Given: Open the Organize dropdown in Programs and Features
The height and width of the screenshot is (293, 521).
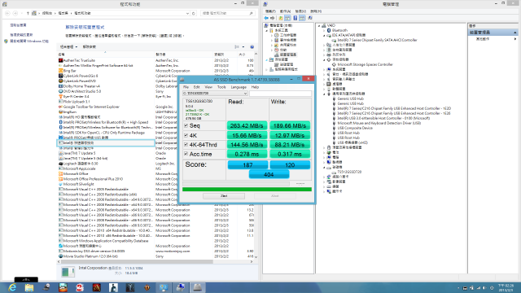Looking at the screenshot, I should pyautogui.click(x=68, y=47).
